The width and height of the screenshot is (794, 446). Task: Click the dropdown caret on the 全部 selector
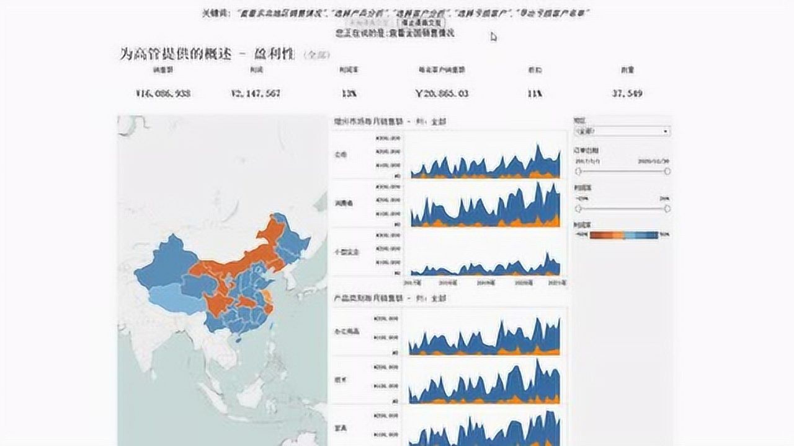coord(665,131)
